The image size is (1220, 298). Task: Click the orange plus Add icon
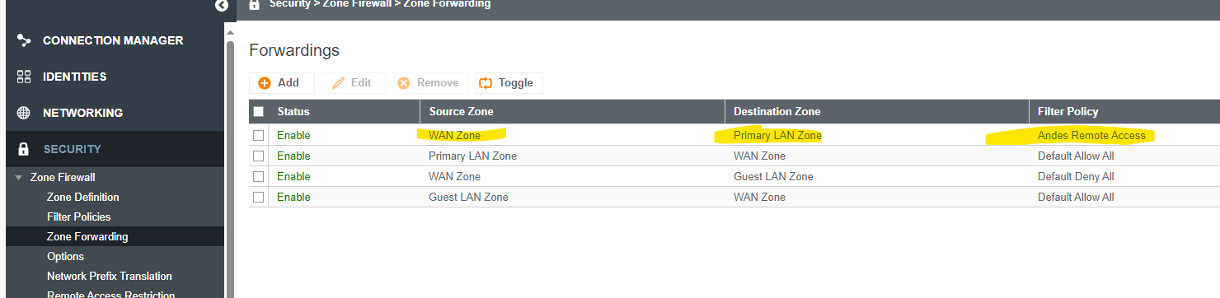(x=265, y=83)
